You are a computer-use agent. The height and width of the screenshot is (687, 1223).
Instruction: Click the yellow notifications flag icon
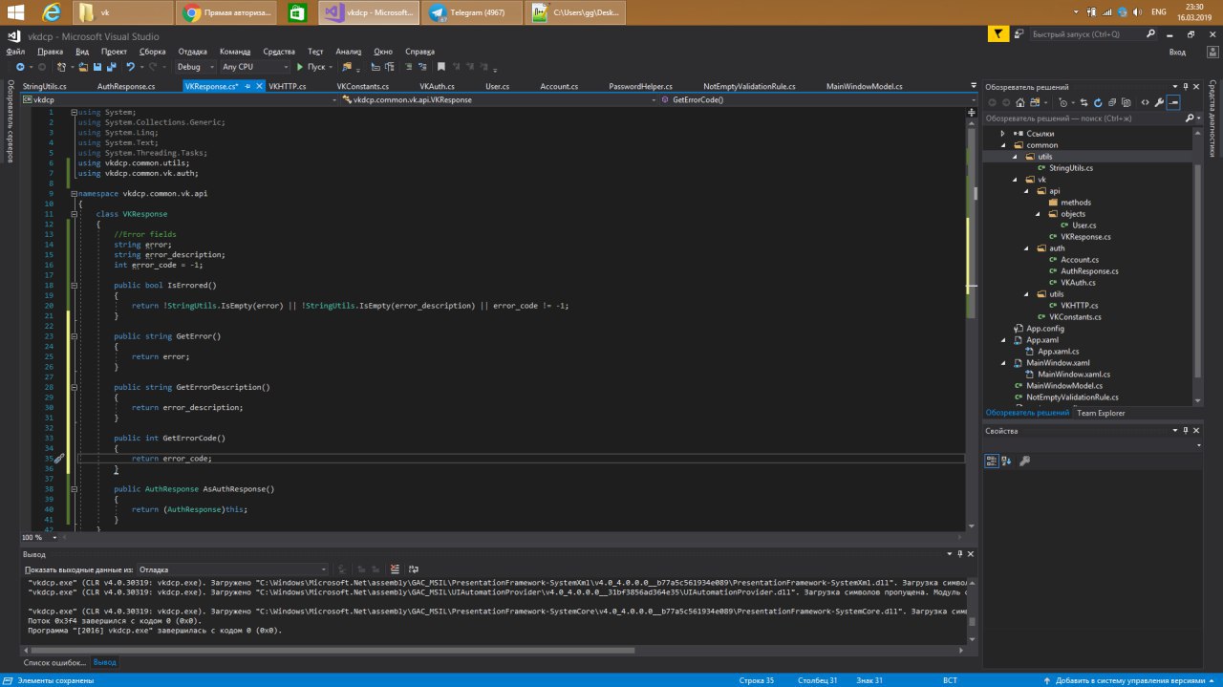click(x=998, y=34)
